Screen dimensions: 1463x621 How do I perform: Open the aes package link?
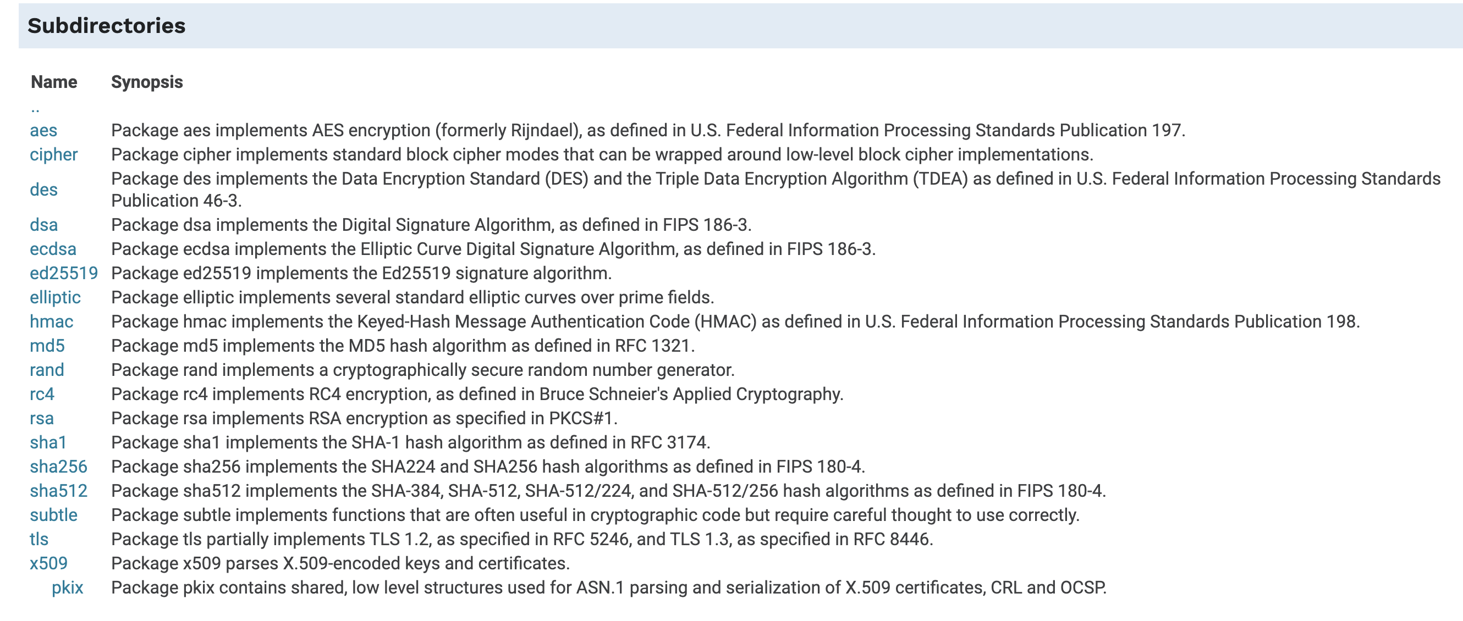click(x=43, y=130)
